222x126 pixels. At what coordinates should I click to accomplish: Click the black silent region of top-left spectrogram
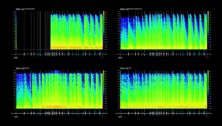pos(33,30)
